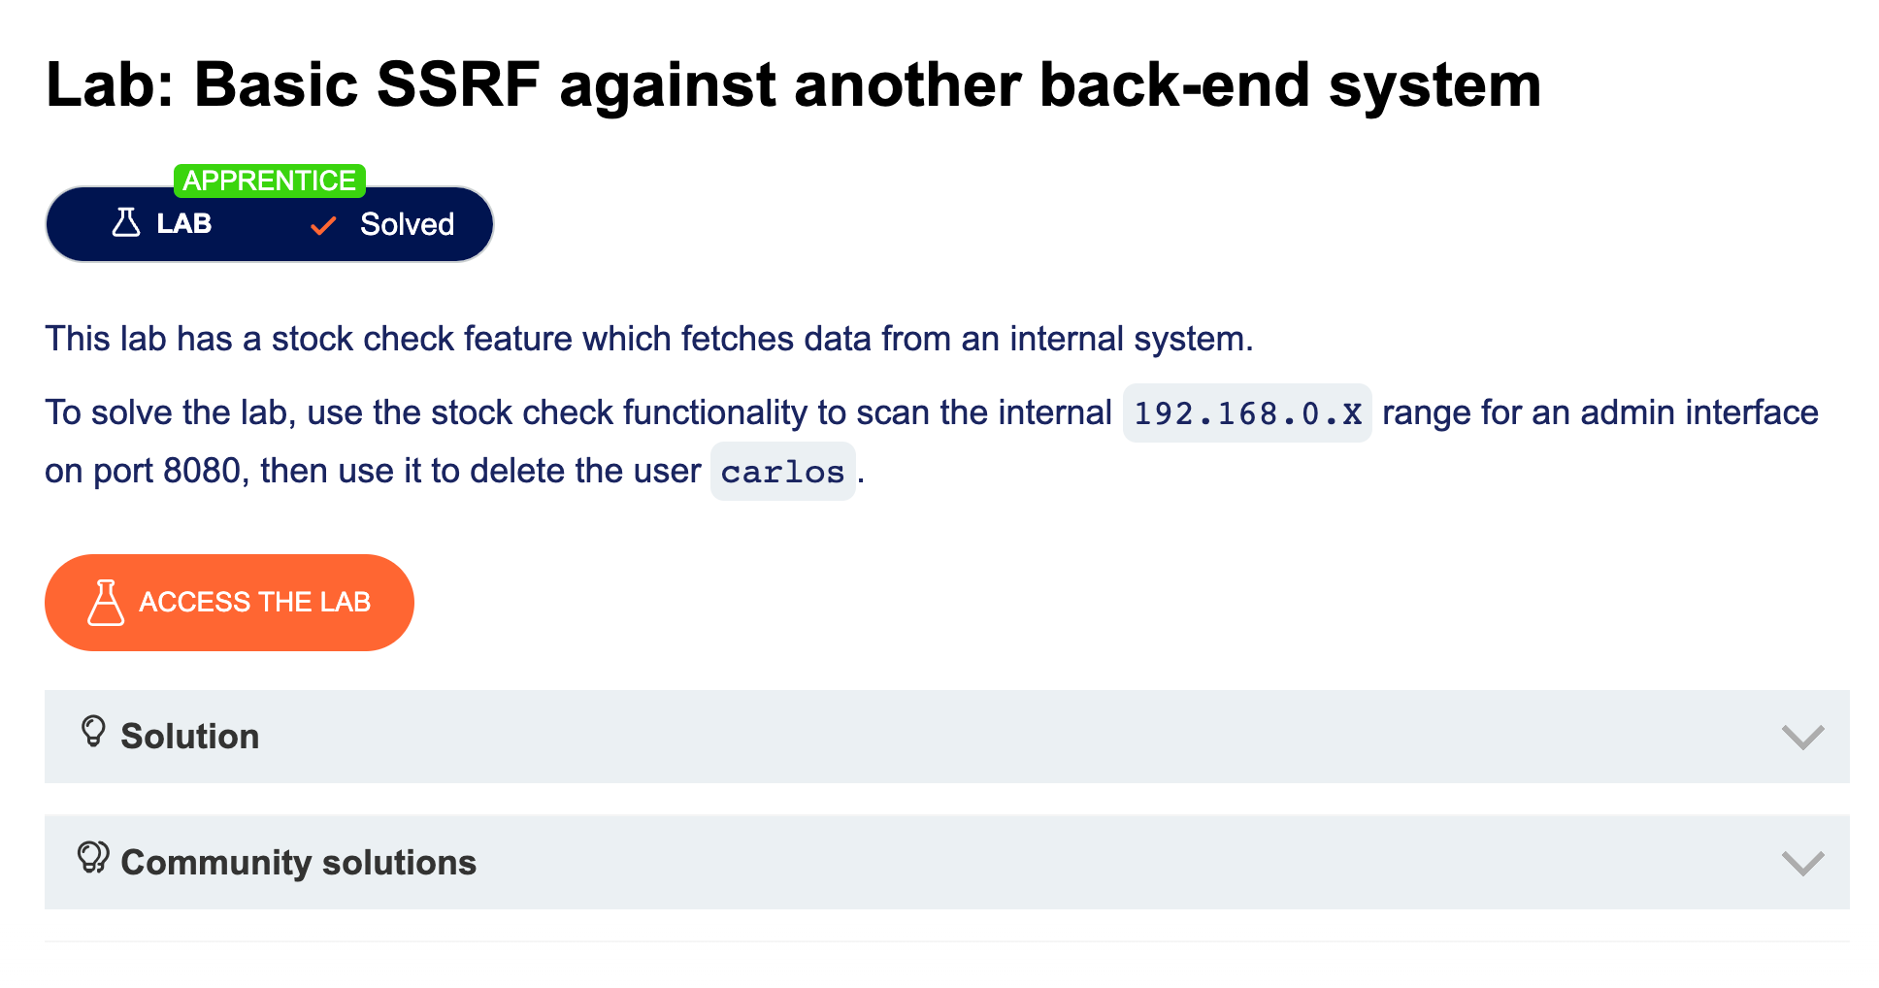Screen dimensions: 1879x988
Task: Click the 192.168.0.X code snippet
Action: (1247, 414)
